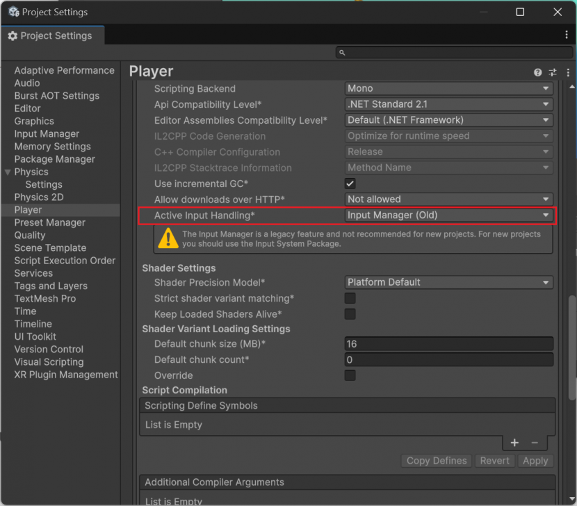Enable Keep Loaded Shaders Alive

(x=350, y=314)
